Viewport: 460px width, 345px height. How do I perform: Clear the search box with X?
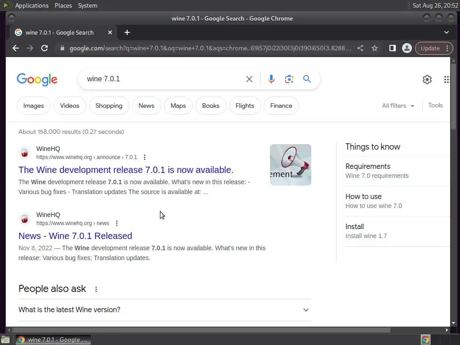[249, 79]
